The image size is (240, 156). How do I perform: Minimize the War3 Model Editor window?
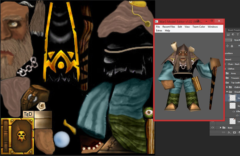[x=206, y=21]
